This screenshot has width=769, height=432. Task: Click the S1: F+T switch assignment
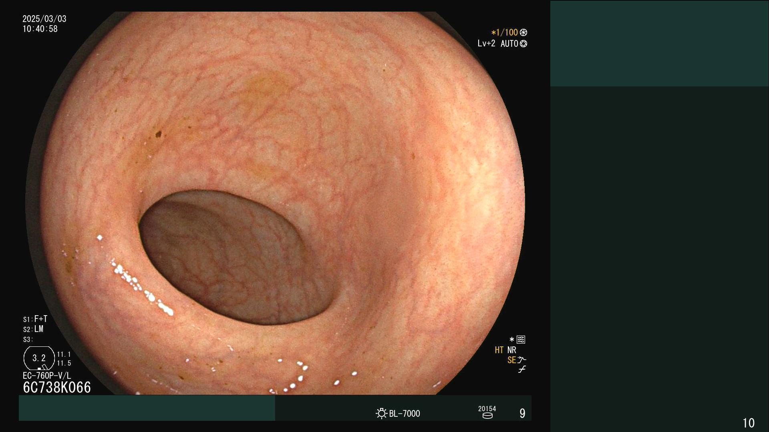35,319
